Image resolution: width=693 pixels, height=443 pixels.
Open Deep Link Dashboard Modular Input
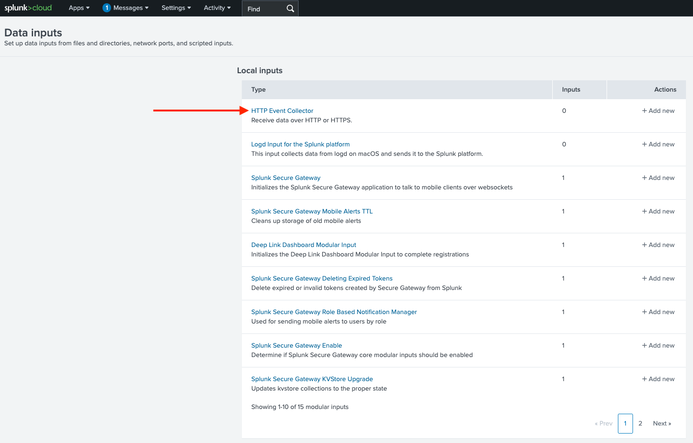point(304,245)
